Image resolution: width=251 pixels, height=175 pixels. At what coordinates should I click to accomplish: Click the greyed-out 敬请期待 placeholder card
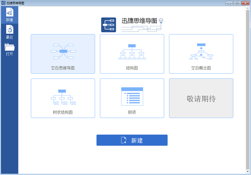point(201,98)
